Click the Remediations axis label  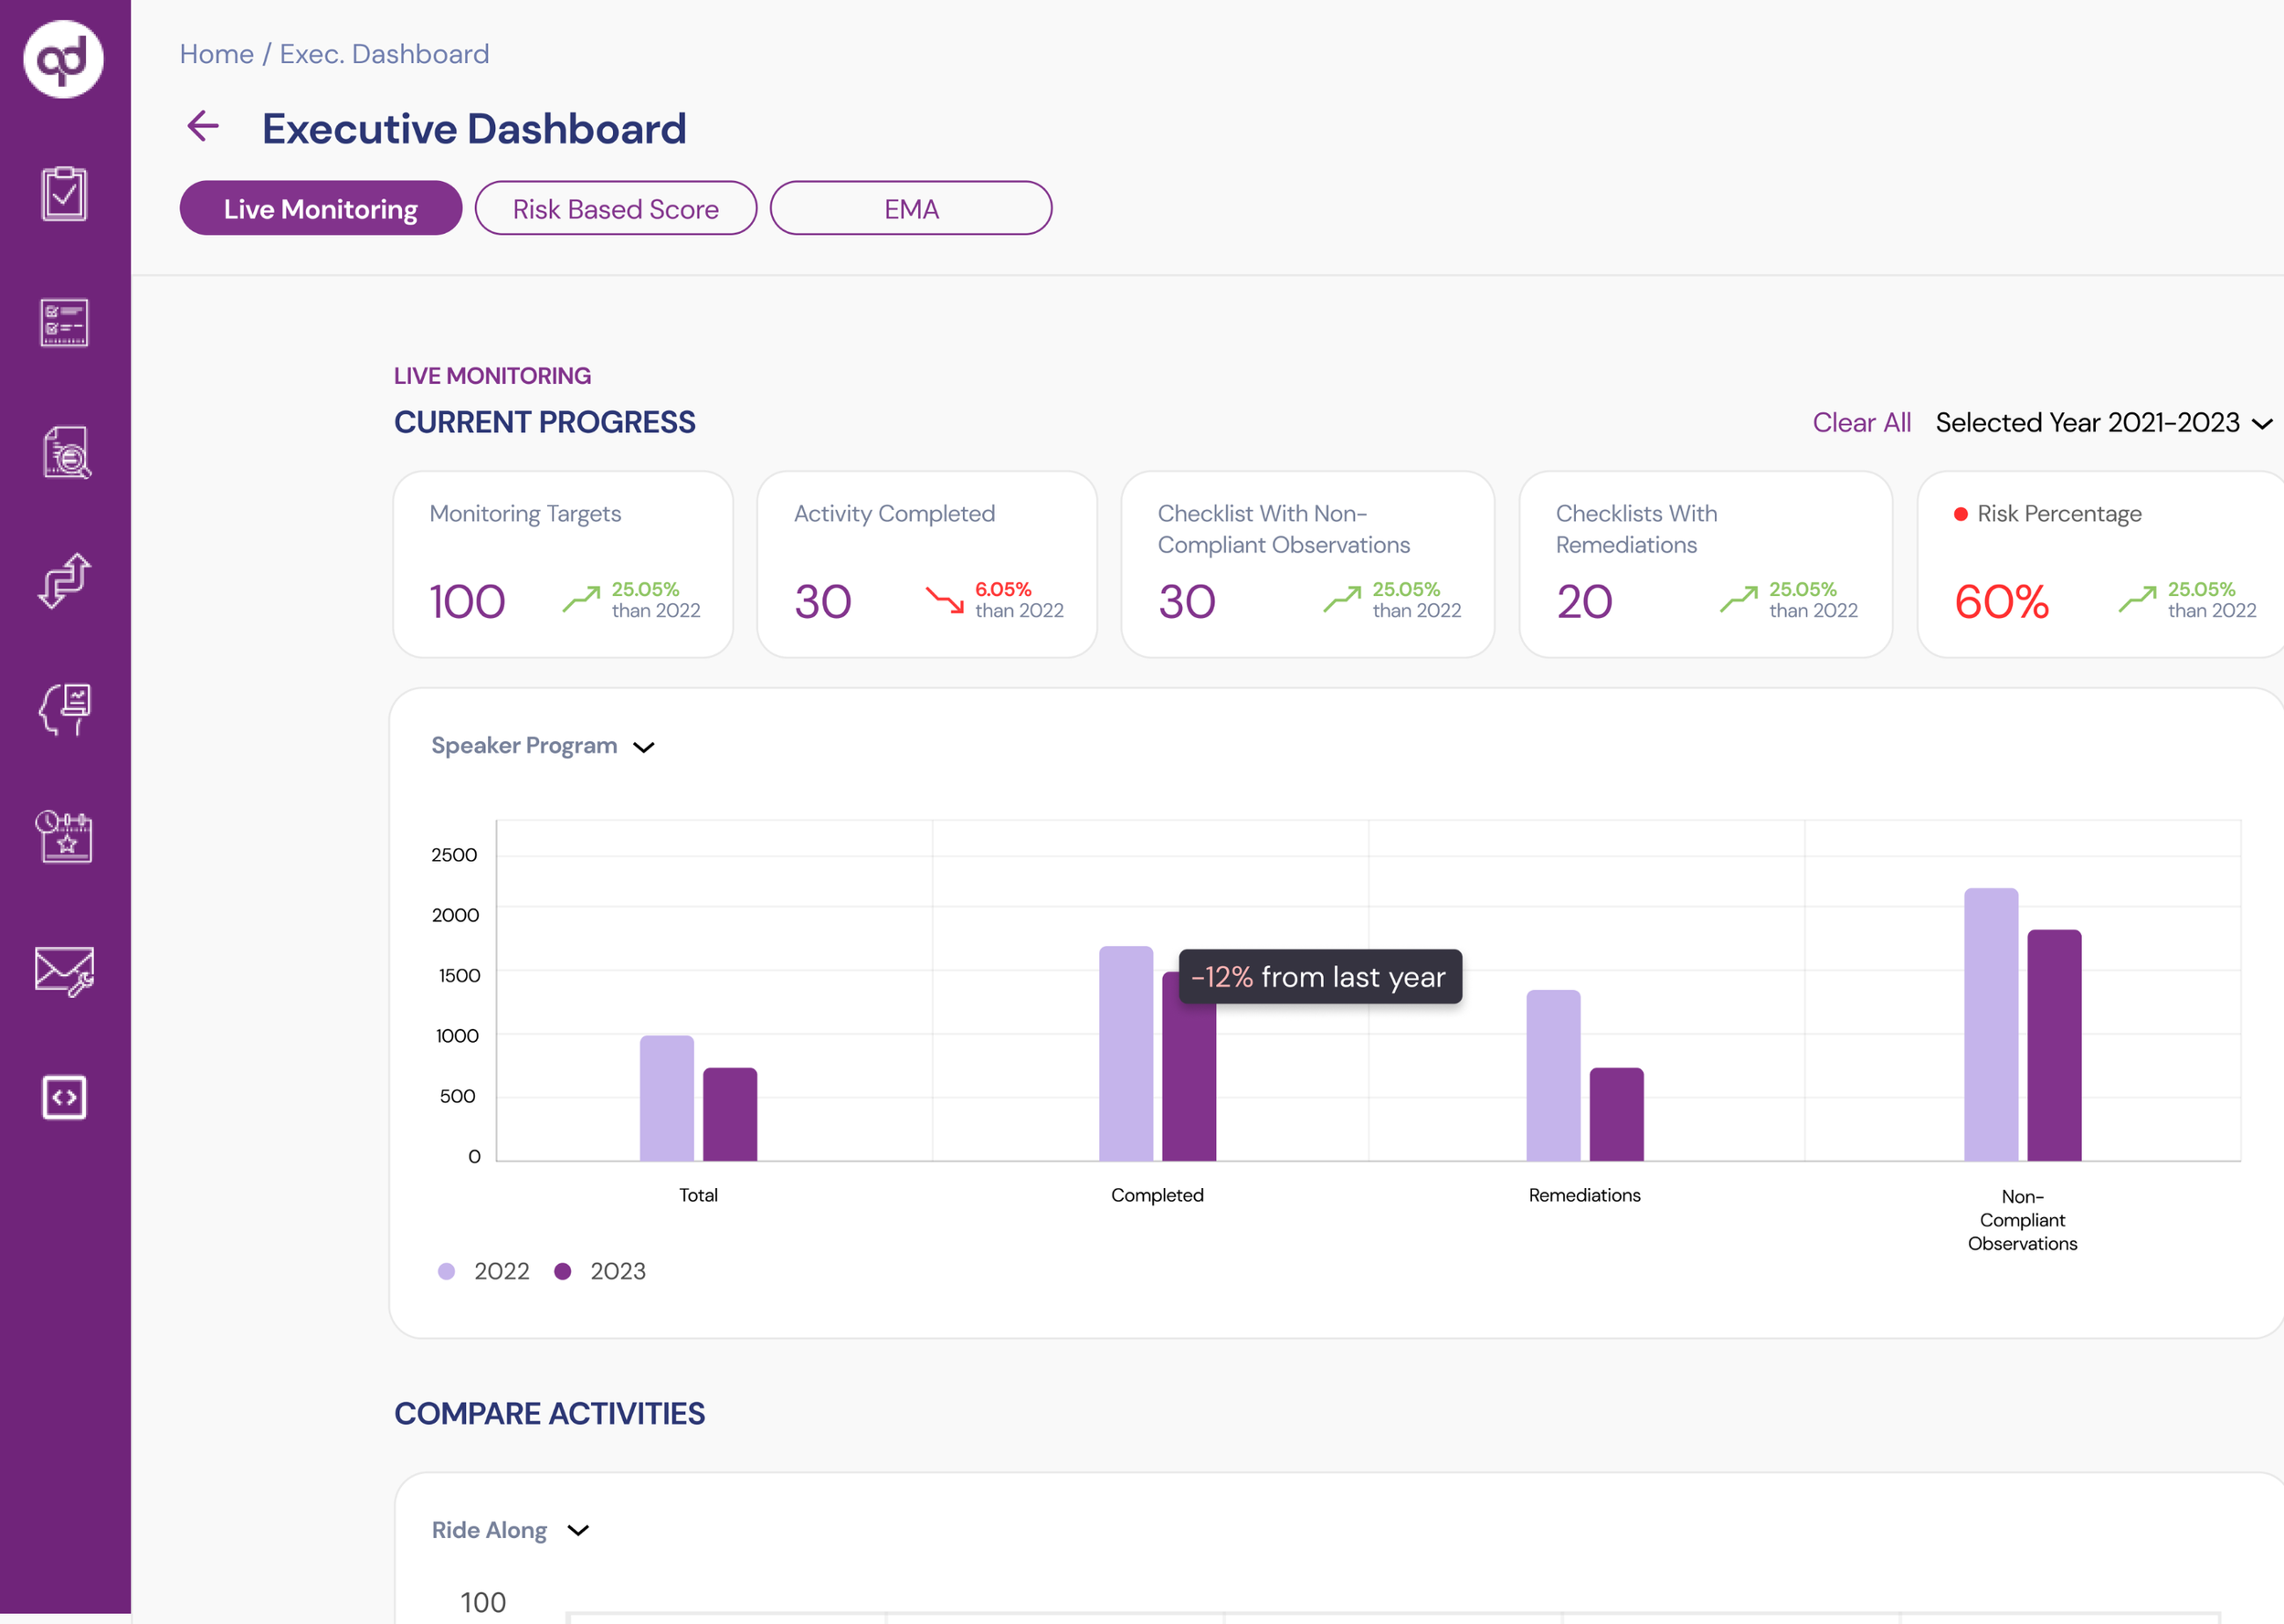point(1584,1195)
